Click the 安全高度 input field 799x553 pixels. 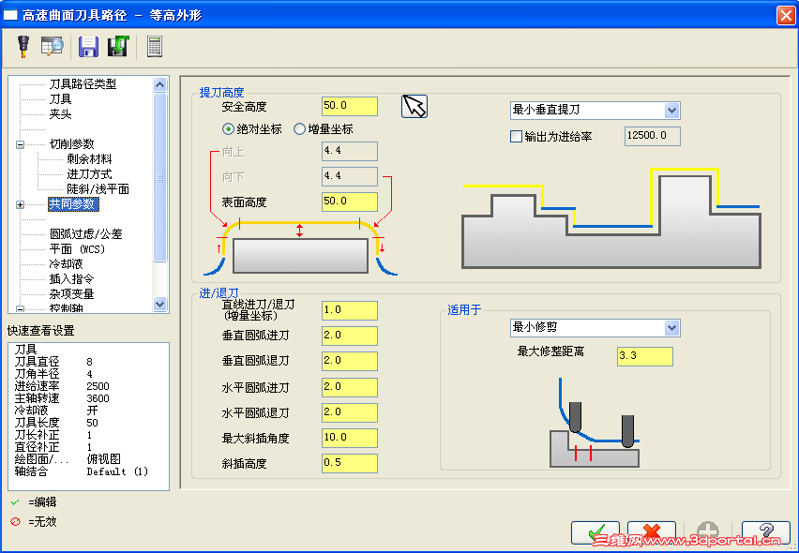click(350, 107)
